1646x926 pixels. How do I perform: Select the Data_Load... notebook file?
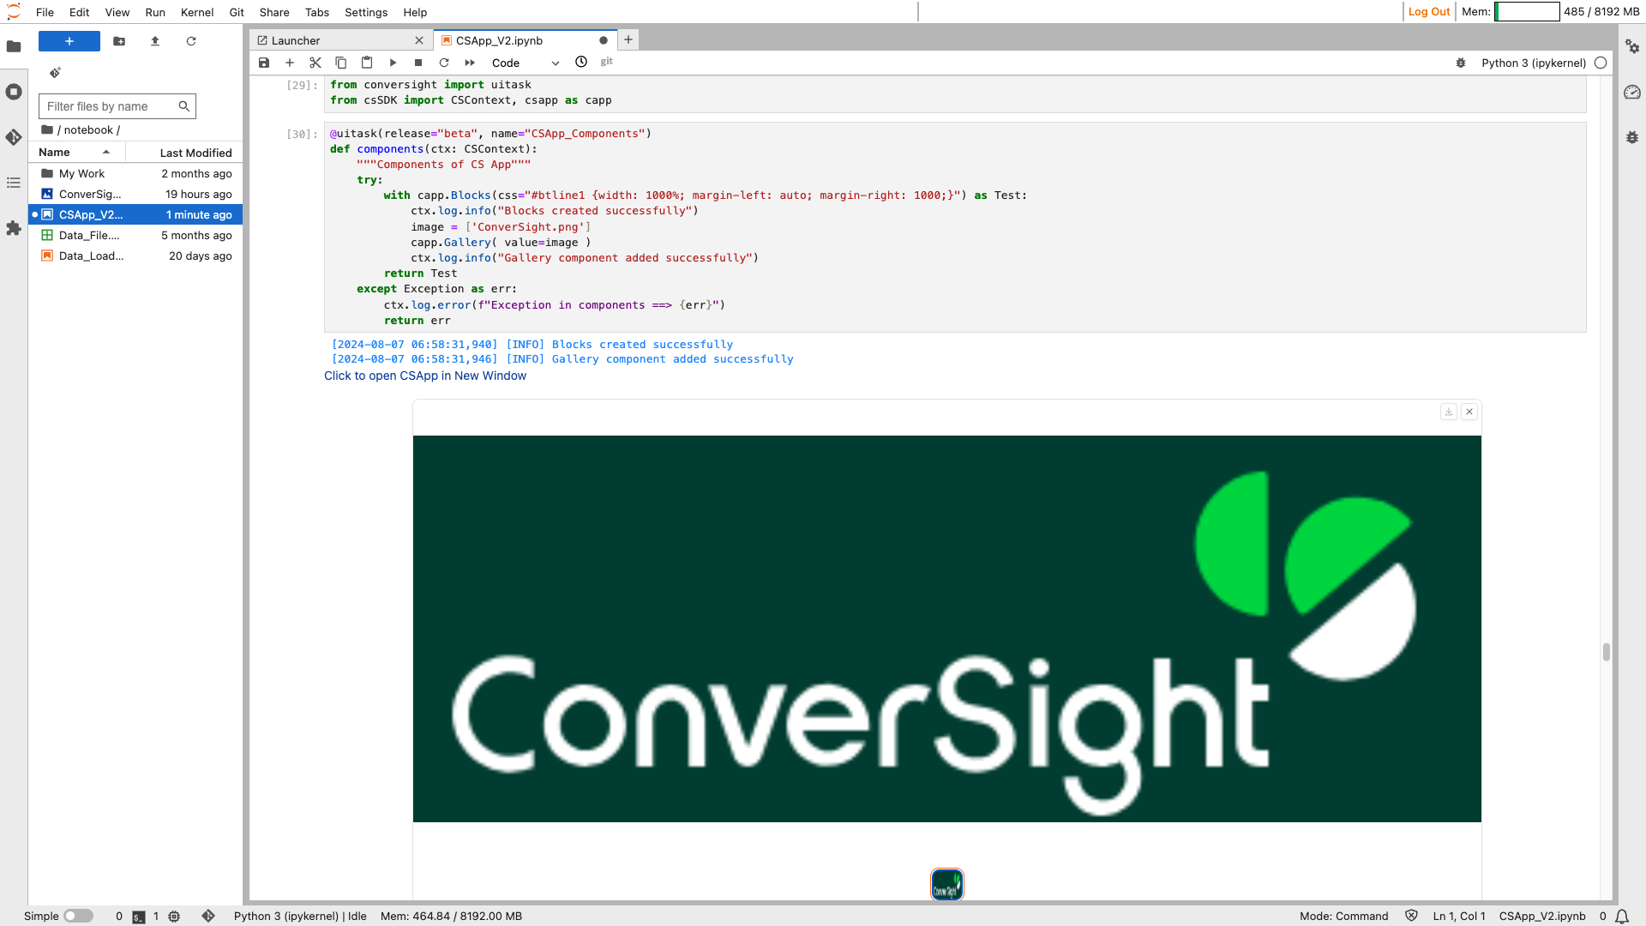click(x=135, y=256)
